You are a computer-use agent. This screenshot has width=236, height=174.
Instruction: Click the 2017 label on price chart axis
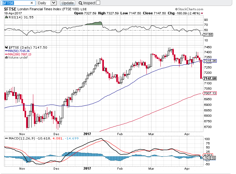coord(87,134)
